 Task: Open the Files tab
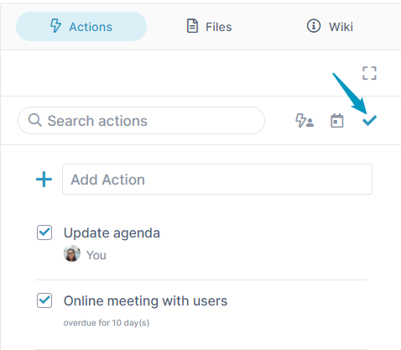click(x=209, y=27)
